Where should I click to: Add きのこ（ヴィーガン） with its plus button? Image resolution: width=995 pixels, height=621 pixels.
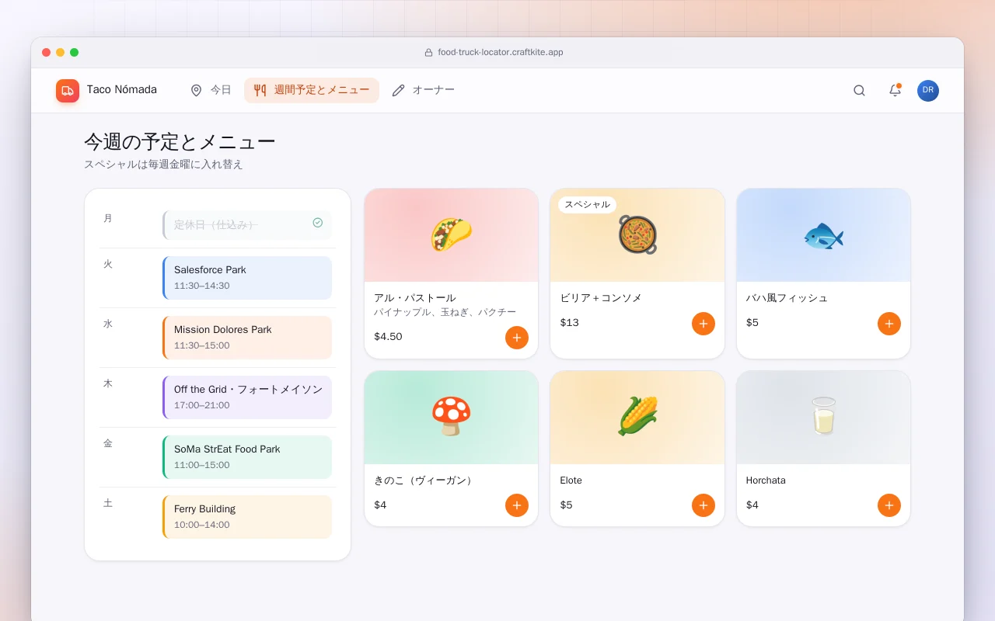coord(517,505)
